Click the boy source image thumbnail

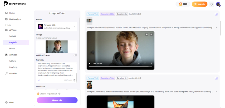click(x=89, y=21)
